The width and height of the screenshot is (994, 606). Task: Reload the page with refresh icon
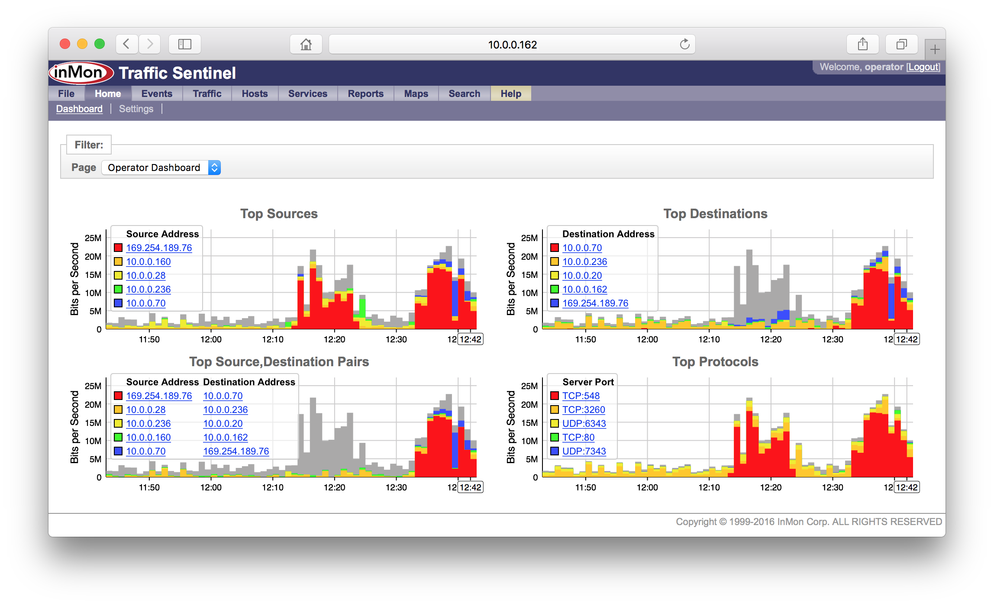coord(684,44)
